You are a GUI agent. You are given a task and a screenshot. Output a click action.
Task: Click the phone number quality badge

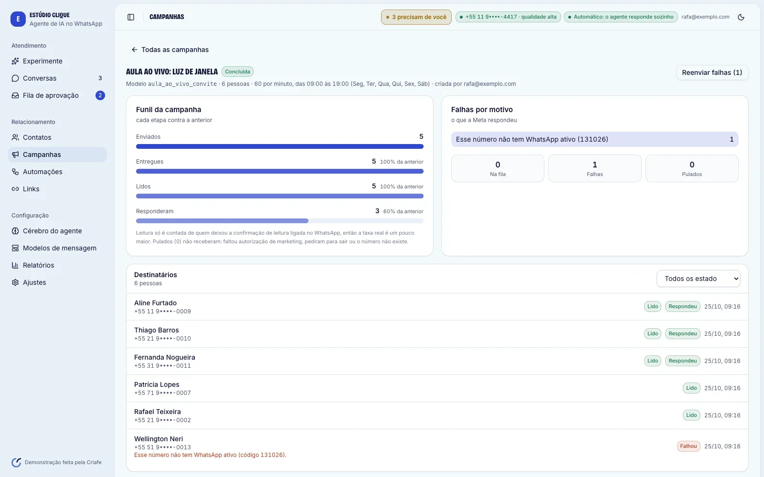coord(508,17)
